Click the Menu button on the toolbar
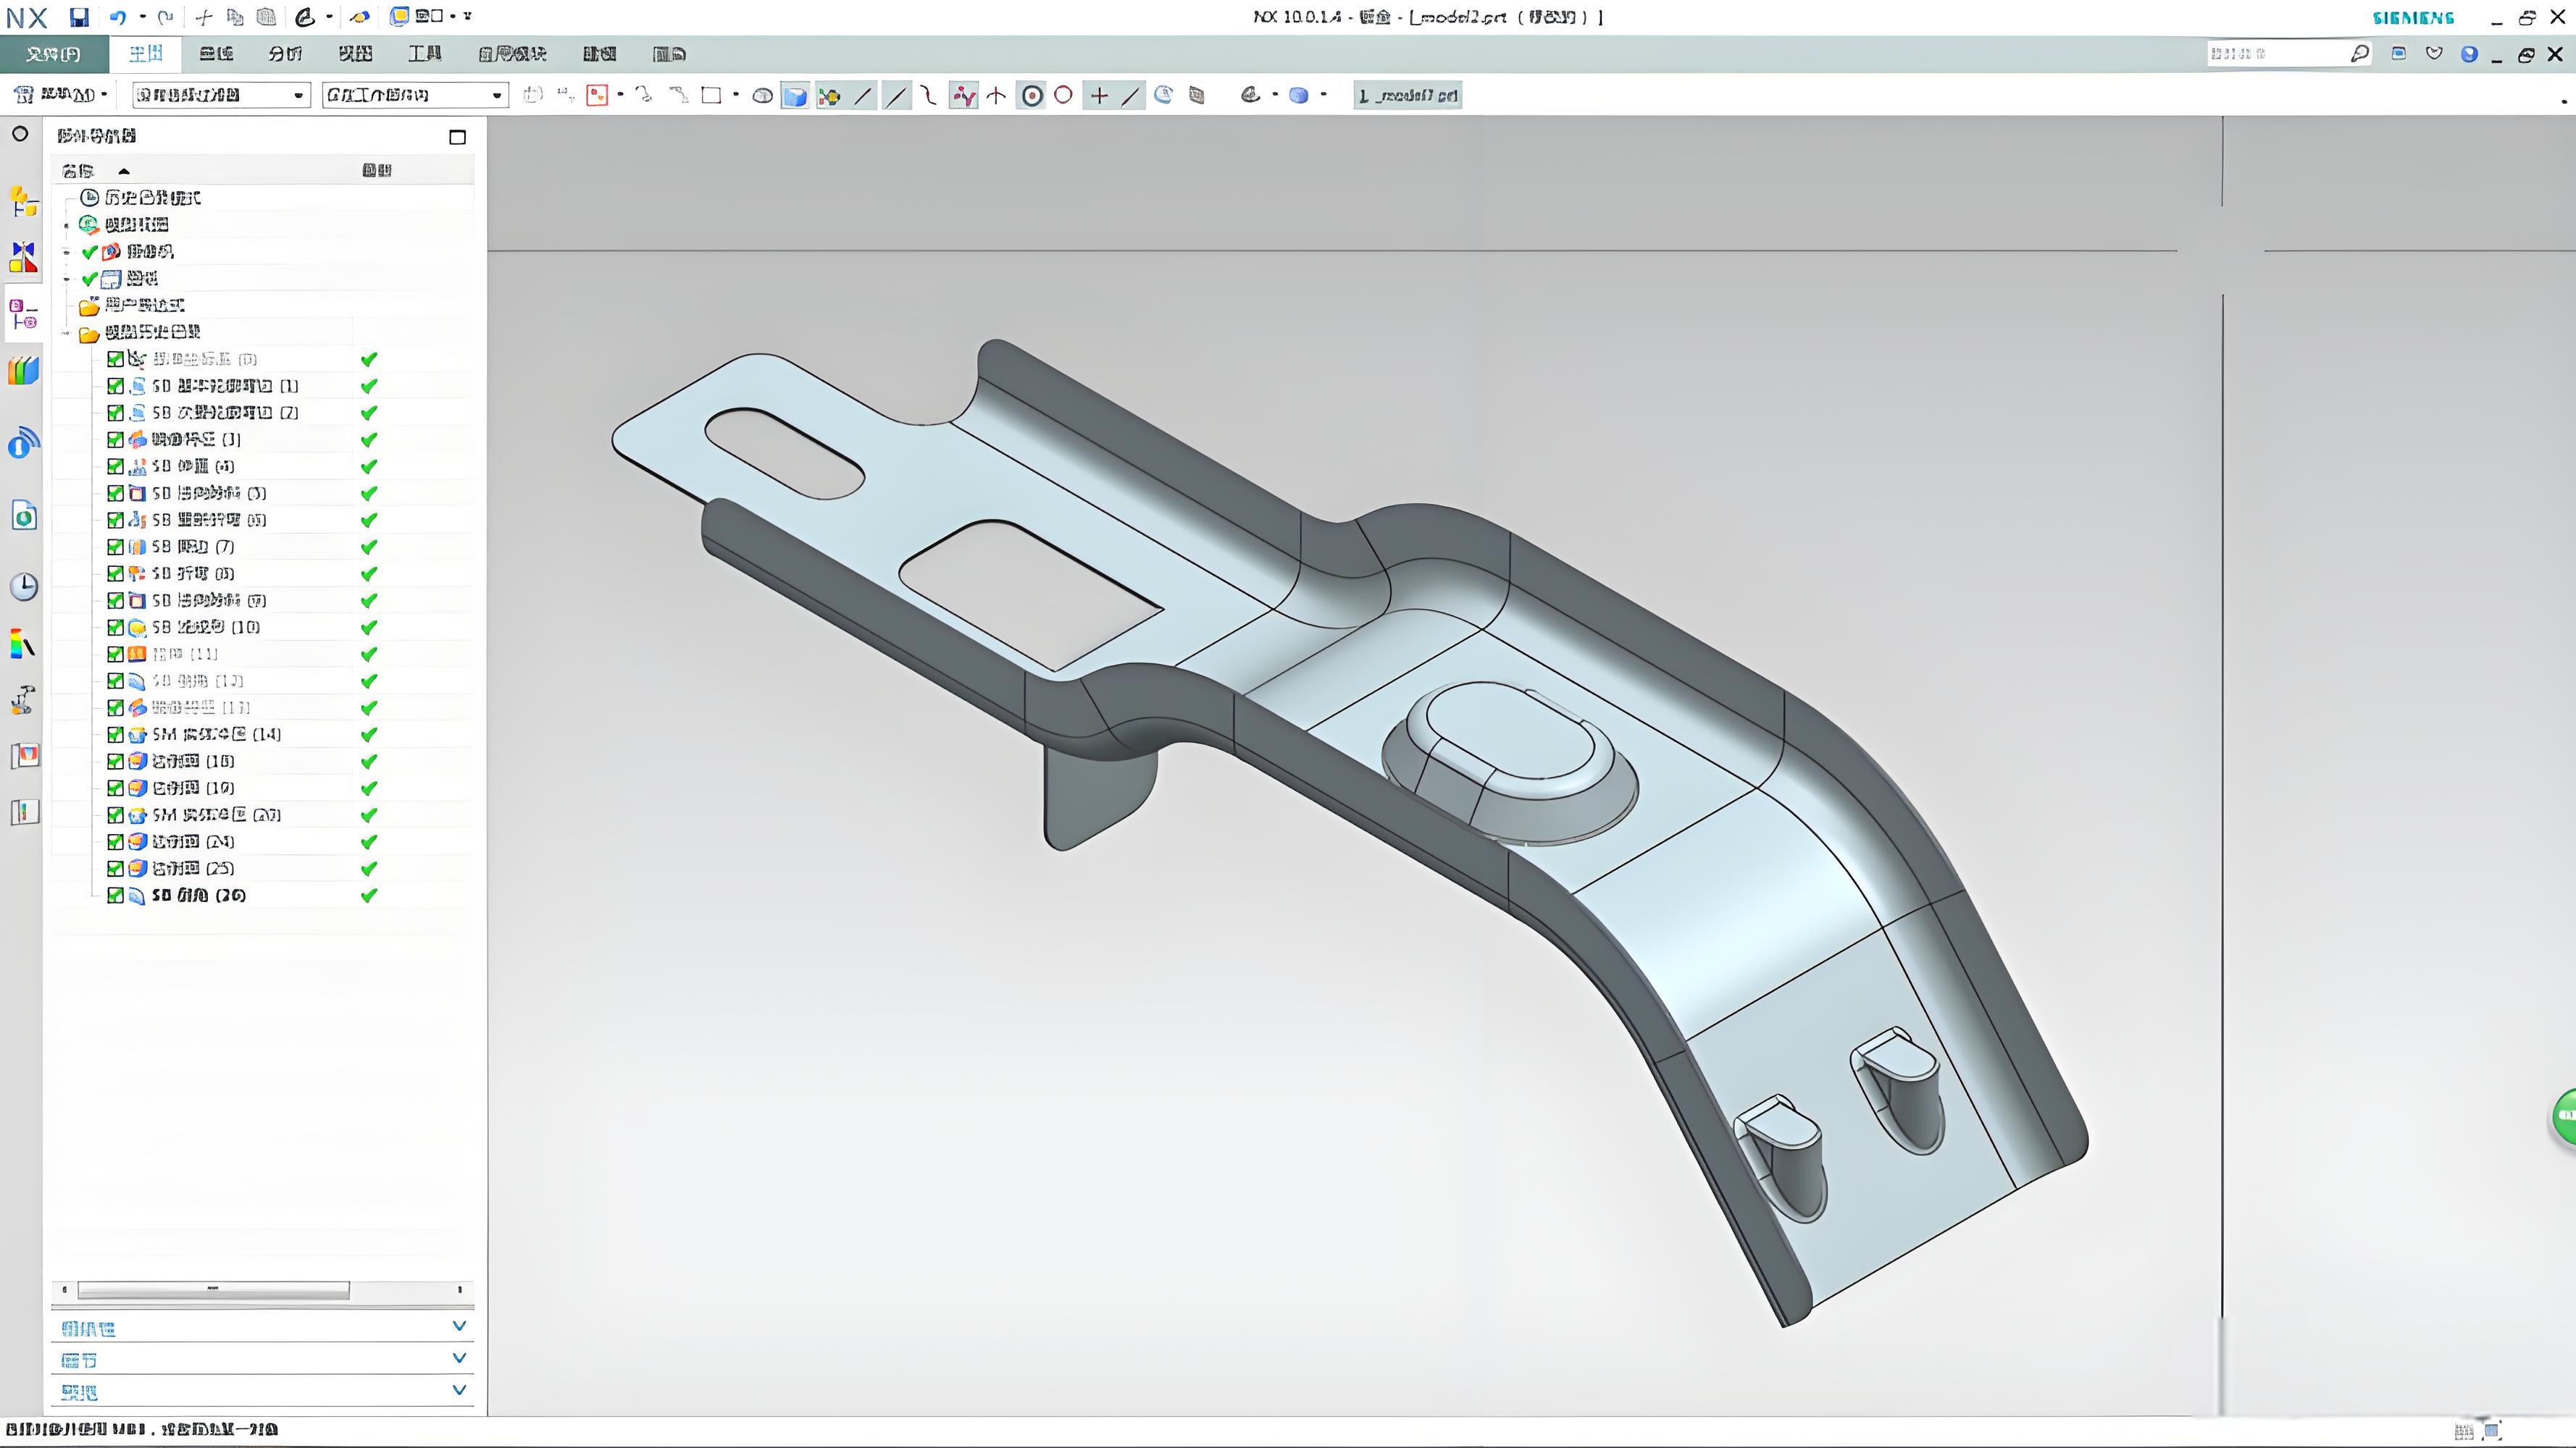The height and width of the screenshot is (1448, 2576). (61, 95)
